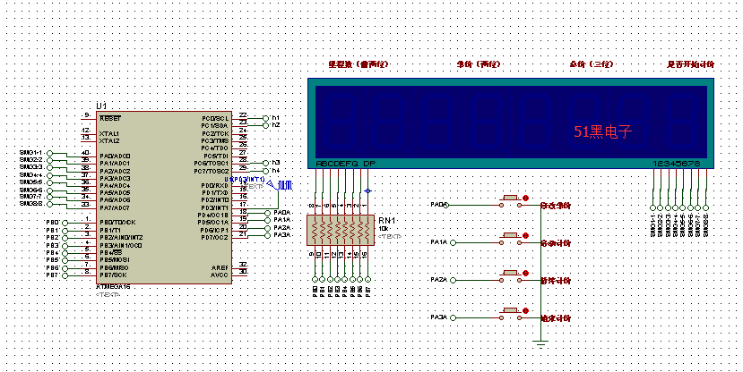
Task: Click the <TEXT> placeholder under ATMEGA16
Action: point(108,294)
